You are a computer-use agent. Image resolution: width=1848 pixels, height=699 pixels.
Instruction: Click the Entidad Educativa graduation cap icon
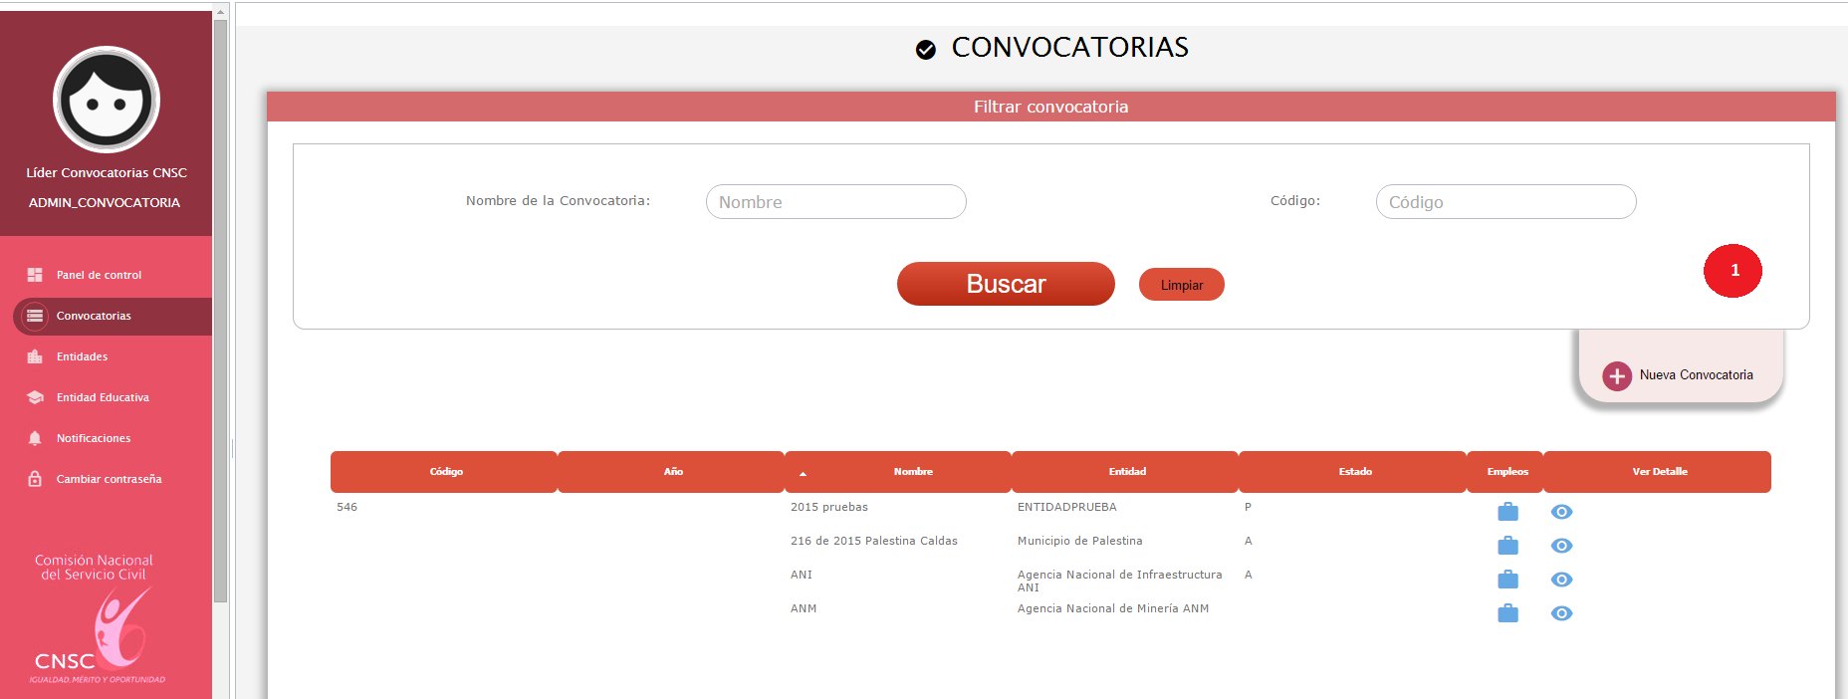35,397
